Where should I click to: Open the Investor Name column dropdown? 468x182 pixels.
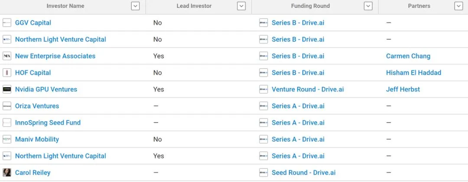135,6
